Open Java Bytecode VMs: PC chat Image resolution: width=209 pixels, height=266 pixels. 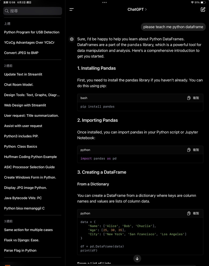[x=23, y=198]
